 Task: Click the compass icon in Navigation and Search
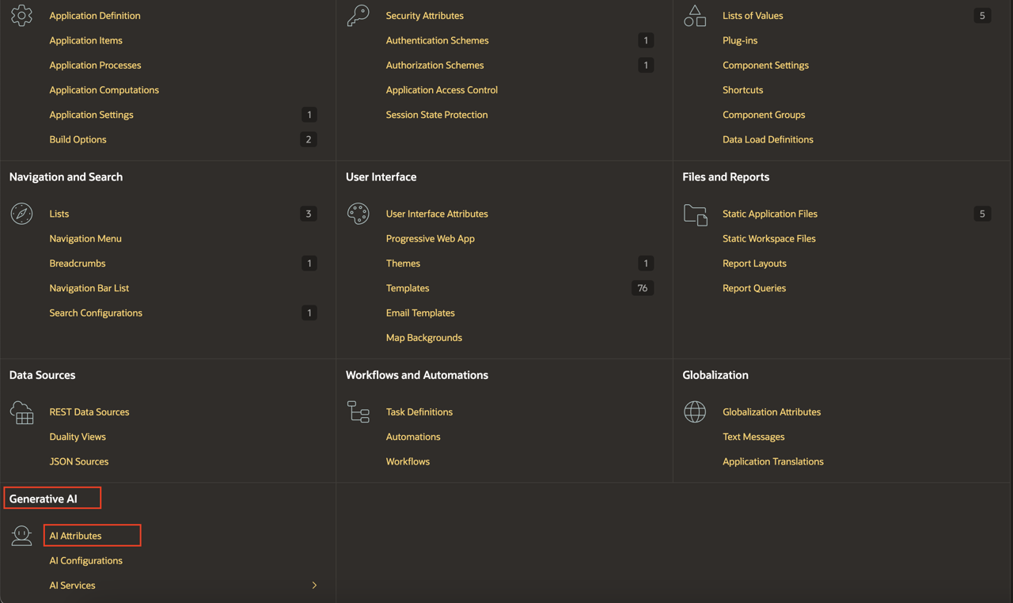(x=21, y=214)
